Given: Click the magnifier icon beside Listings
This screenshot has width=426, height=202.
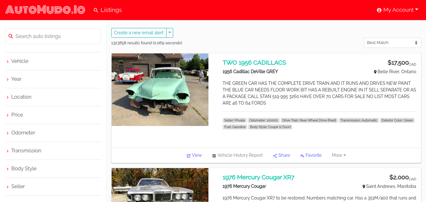Looking at the screenshot, I should coord(96,10).
